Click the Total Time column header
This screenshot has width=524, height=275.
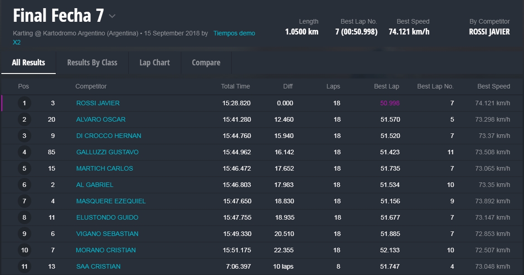(x=235, y=86)
